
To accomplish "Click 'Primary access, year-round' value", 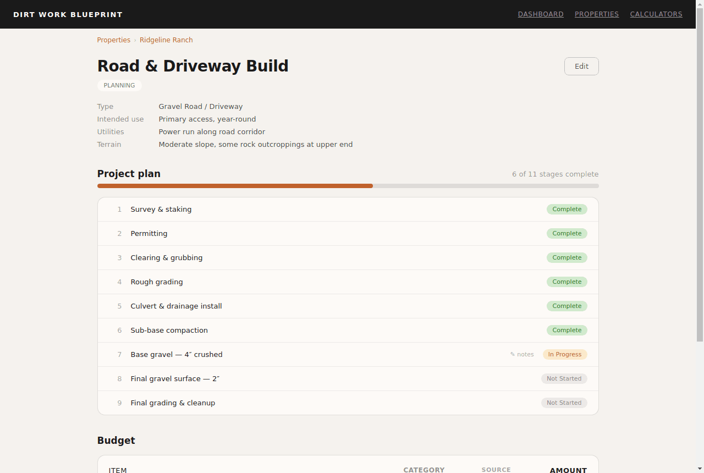I will pos(207,119).
